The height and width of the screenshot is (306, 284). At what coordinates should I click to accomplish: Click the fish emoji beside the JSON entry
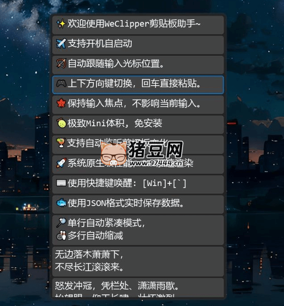click(61, 203)
